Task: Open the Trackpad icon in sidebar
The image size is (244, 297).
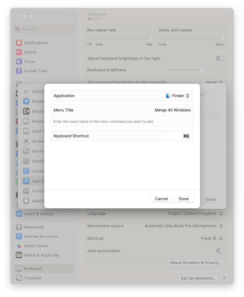Action: (19, 278)
